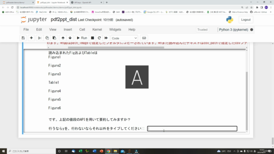The image size is (274, 154).
Task: Open Chrome from the taskbar
Action: (x=108, y=151)
